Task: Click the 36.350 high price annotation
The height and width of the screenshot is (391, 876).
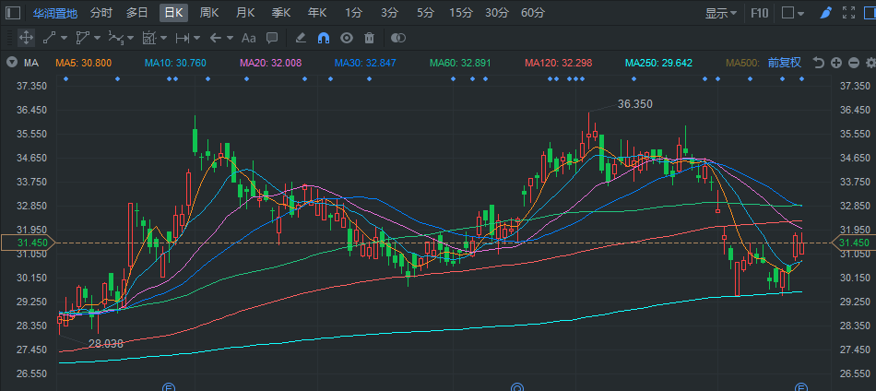Action: click(x=634, y=104)
